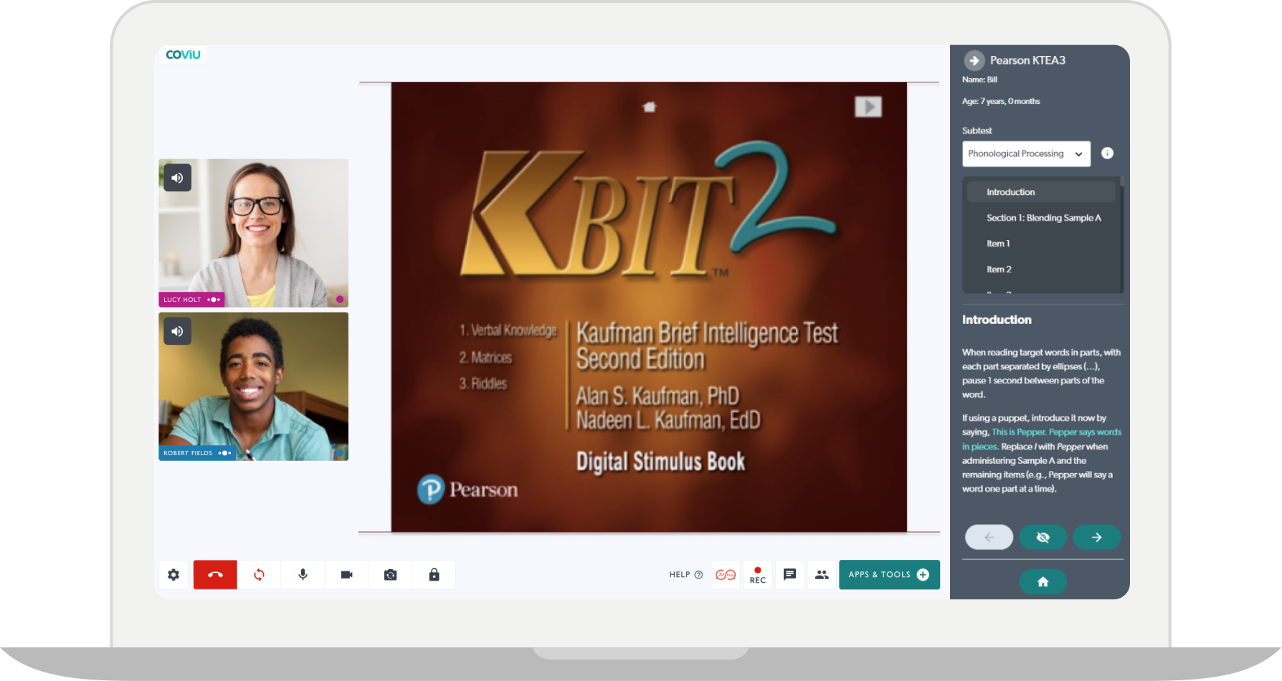Open the chat panel

click(x=789, y=575)
